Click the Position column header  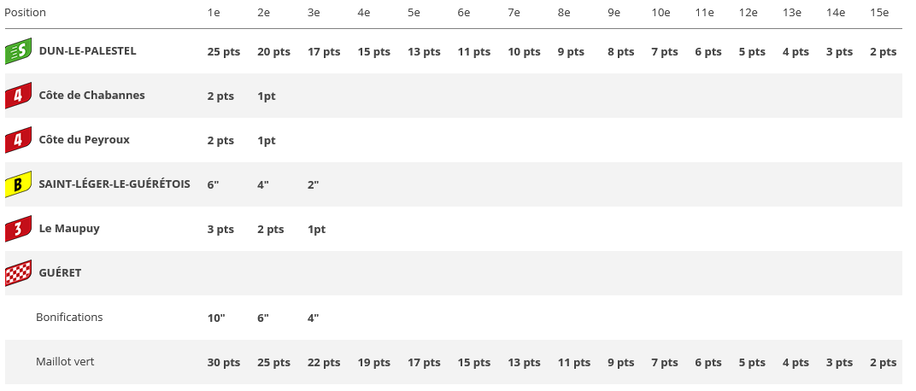(x=26, y=13)
